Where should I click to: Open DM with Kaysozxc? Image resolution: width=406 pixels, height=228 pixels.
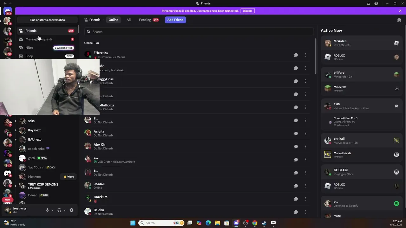[x=47, y=130]
